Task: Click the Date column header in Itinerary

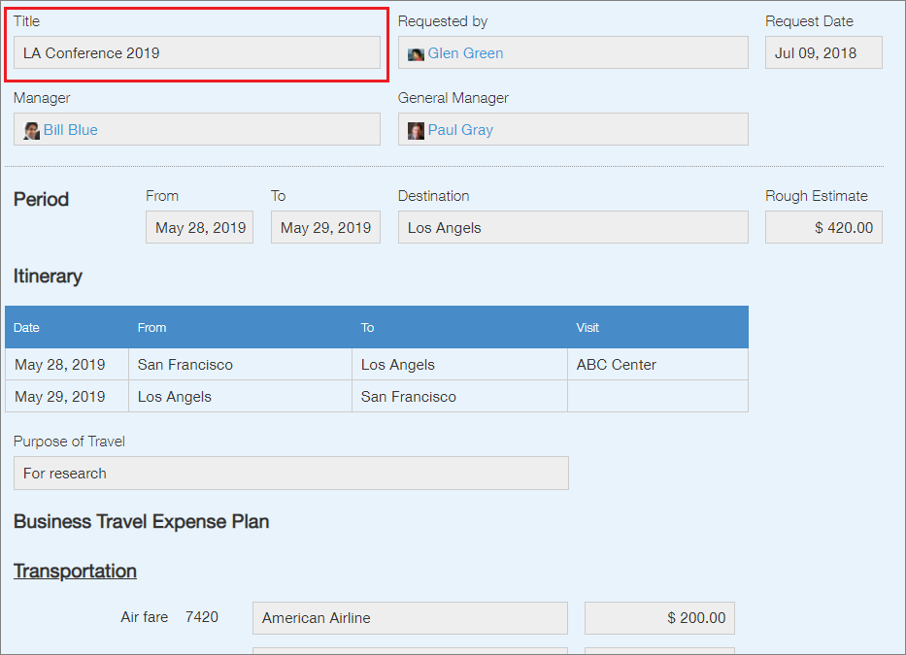Action: tap(27, 328)
